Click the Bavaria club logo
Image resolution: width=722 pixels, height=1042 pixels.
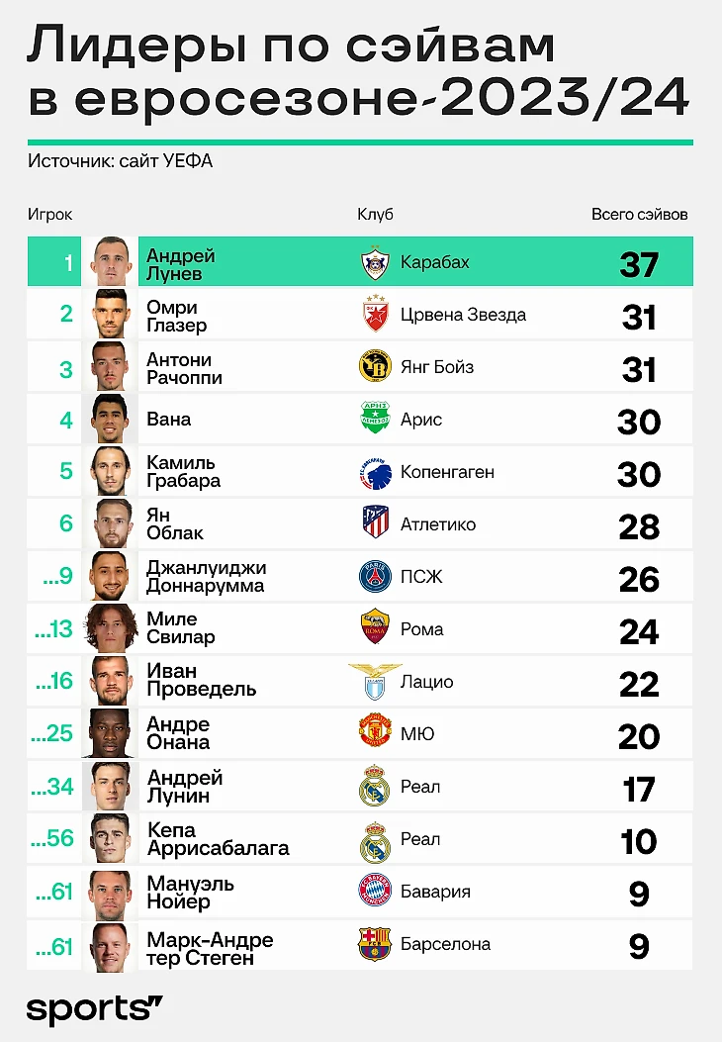[x=374, y=892]
